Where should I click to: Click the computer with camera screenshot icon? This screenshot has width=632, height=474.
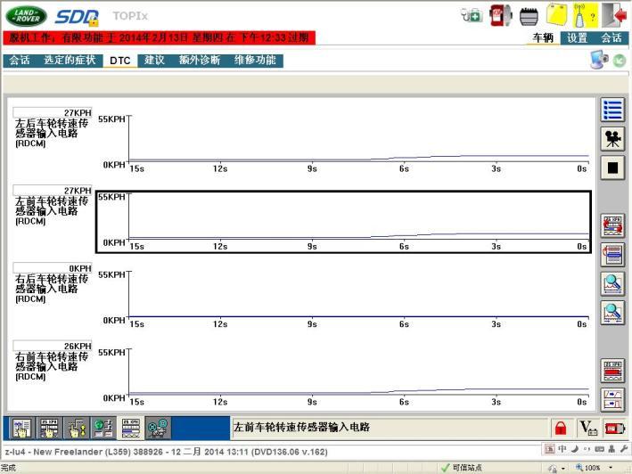[x=599, y=60]
